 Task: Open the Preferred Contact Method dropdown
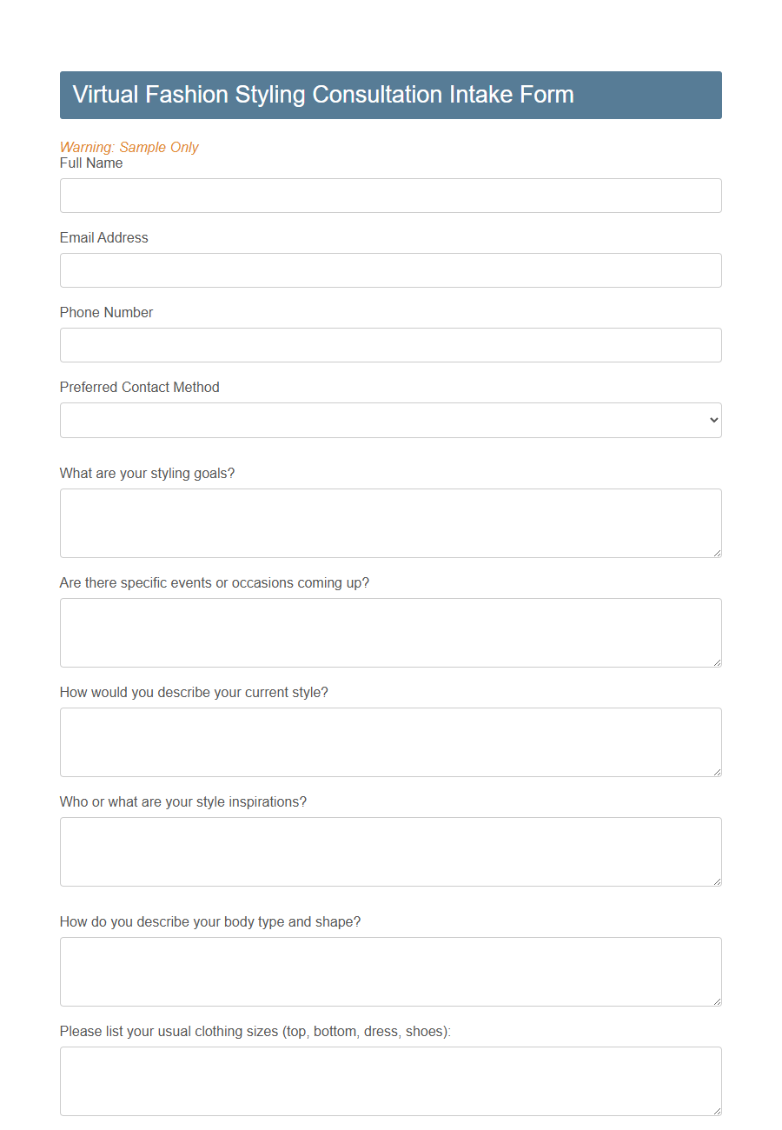click(390, 420)
